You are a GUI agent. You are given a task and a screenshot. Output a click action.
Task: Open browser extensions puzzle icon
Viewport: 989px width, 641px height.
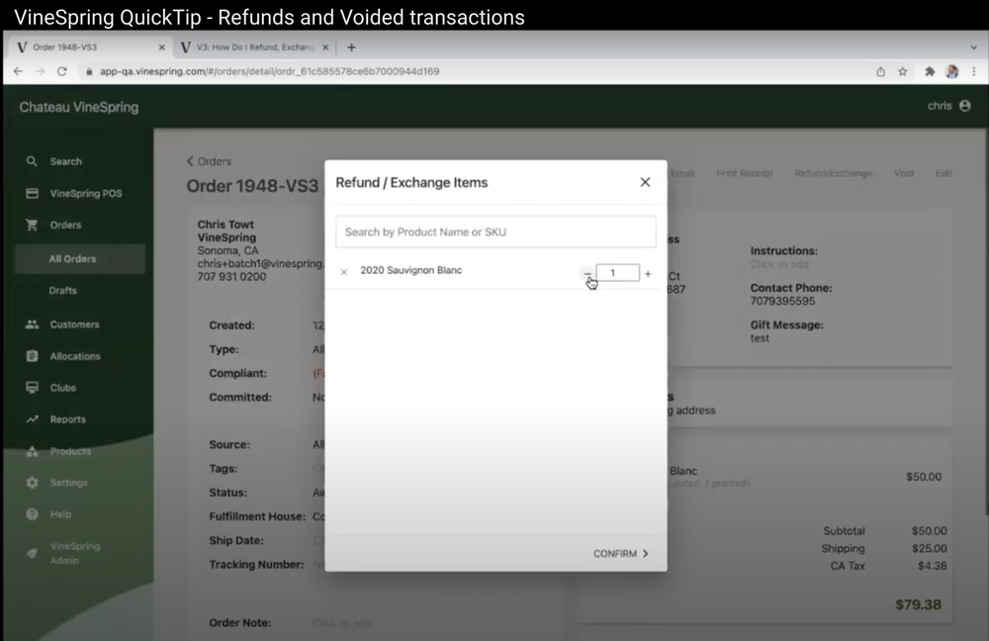[929, 72]
